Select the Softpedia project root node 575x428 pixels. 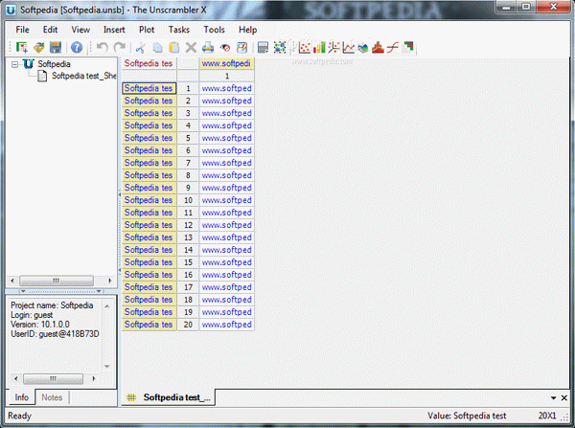(54, 64)
